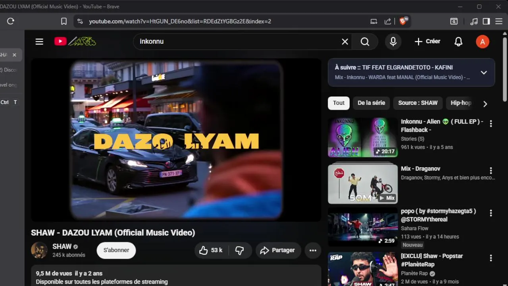Expand the À suivre playlist panel chevron
Viewport: 508px width, 286px height.
[x=484, y=73]
